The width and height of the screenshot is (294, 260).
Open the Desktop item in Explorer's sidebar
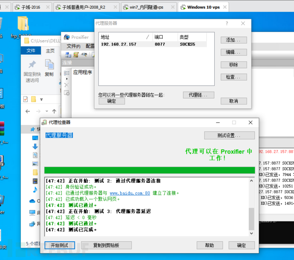pos(35,138)
